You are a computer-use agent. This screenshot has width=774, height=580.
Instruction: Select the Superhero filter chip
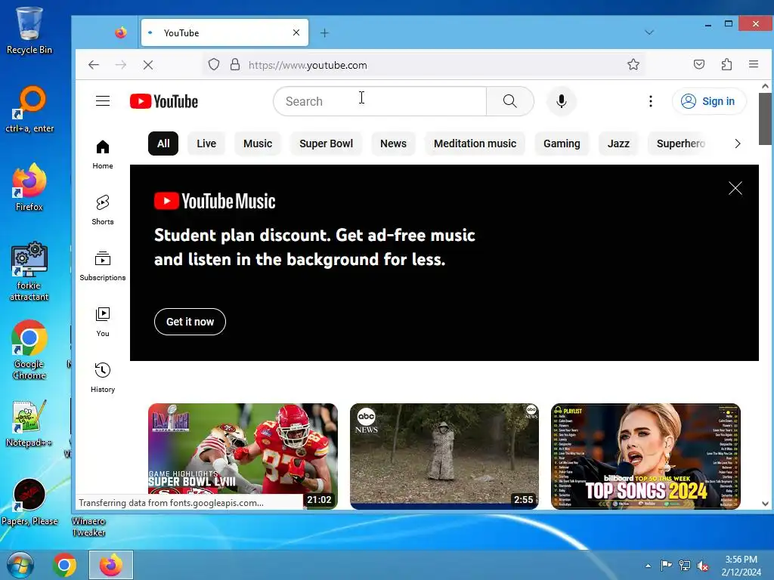[681, 143]
